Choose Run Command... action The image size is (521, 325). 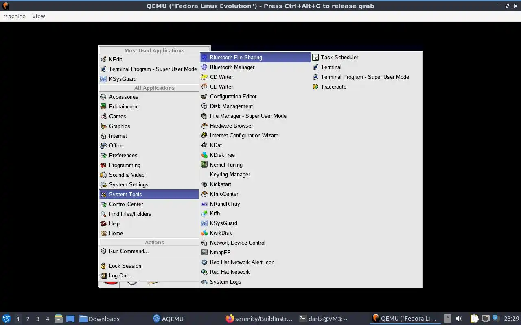pos(149,251)
